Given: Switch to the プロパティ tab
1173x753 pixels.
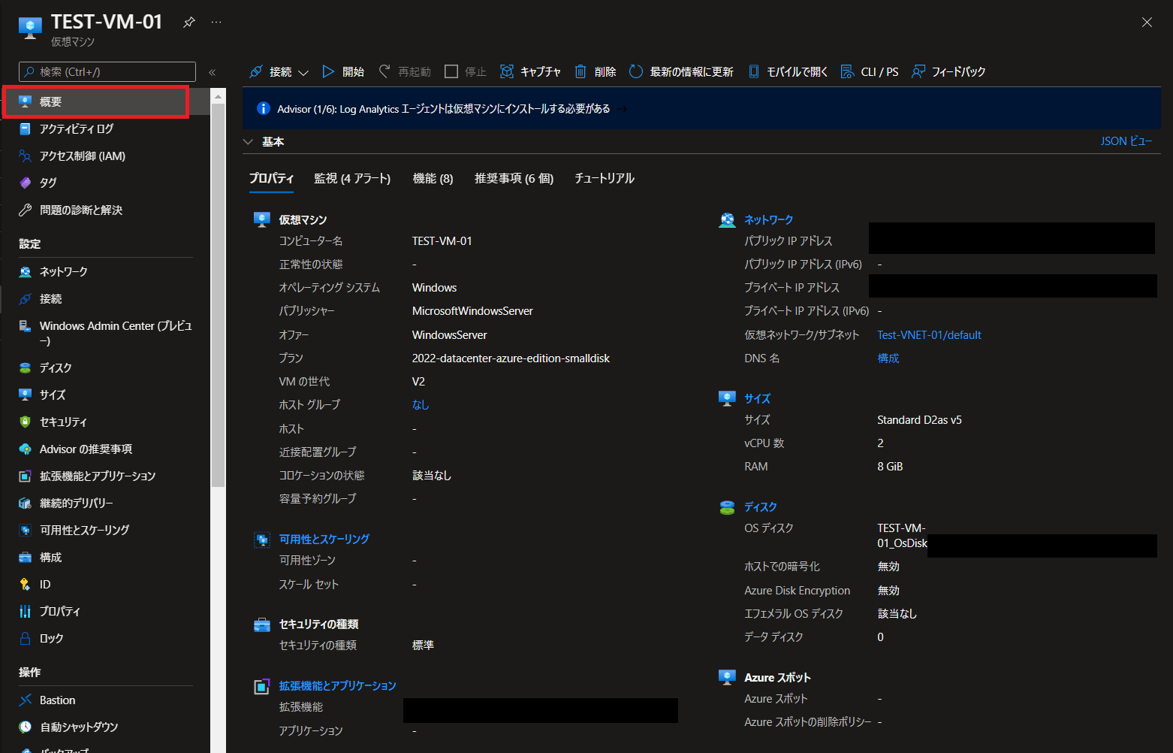Looking at the screenshot, I should click(x=271, y=178).
